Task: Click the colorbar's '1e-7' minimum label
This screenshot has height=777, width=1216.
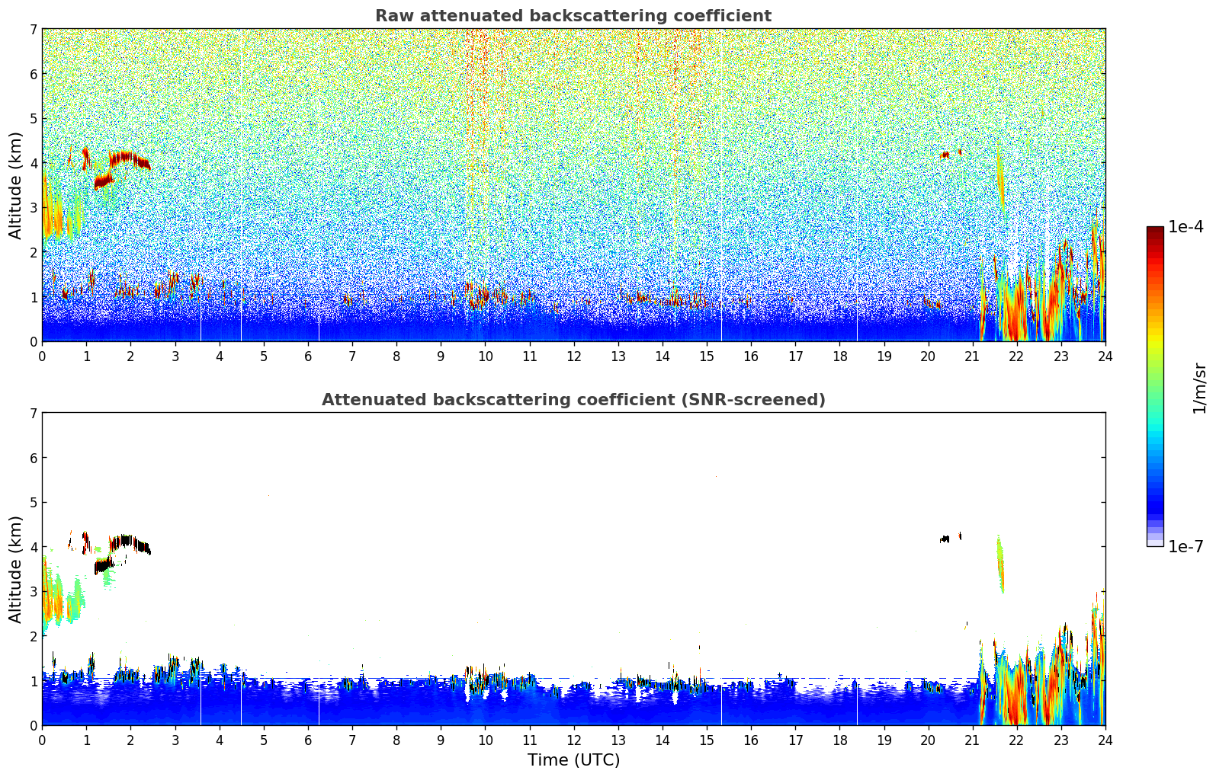Action: click(1186, 546)
